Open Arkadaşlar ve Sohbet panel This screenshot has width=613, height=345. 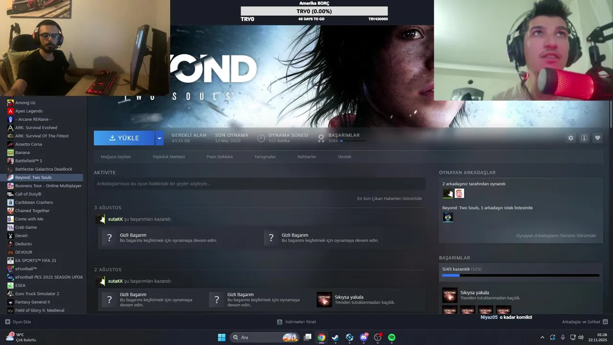point(585,322)
